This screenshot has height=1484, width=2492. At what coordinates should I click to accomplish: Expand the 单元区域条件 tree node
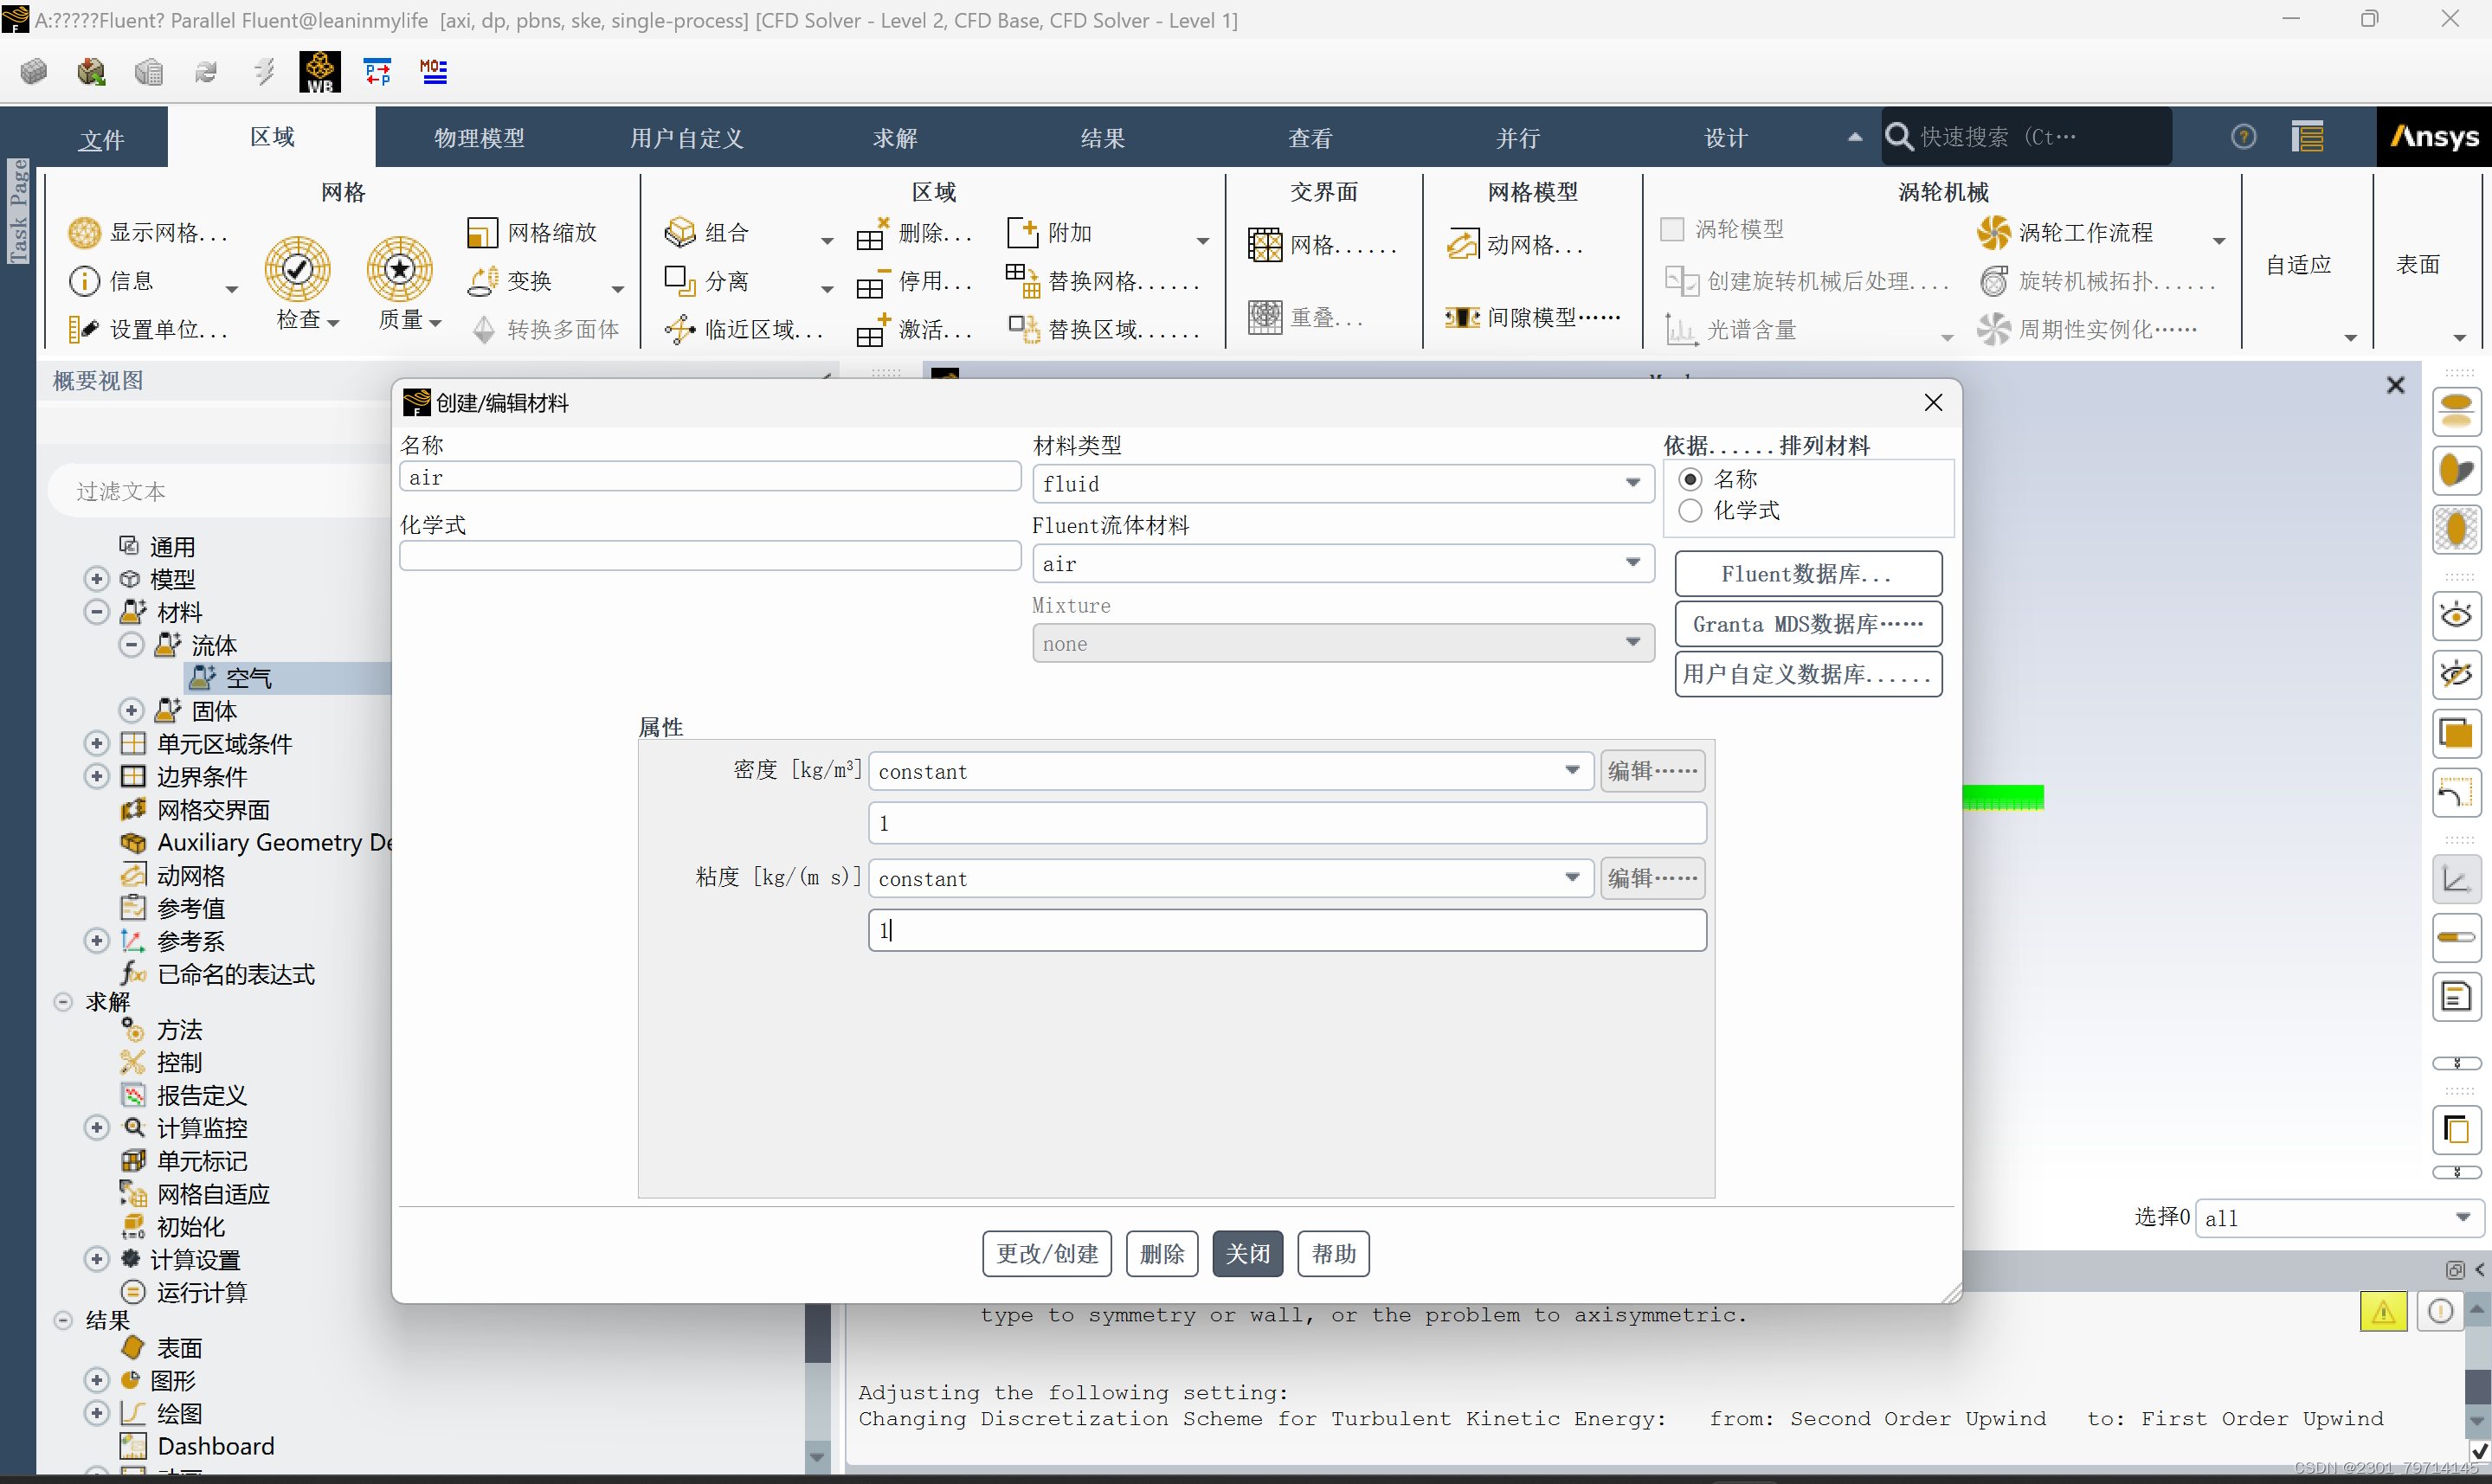pyautogui.click(x=96, y=743)
